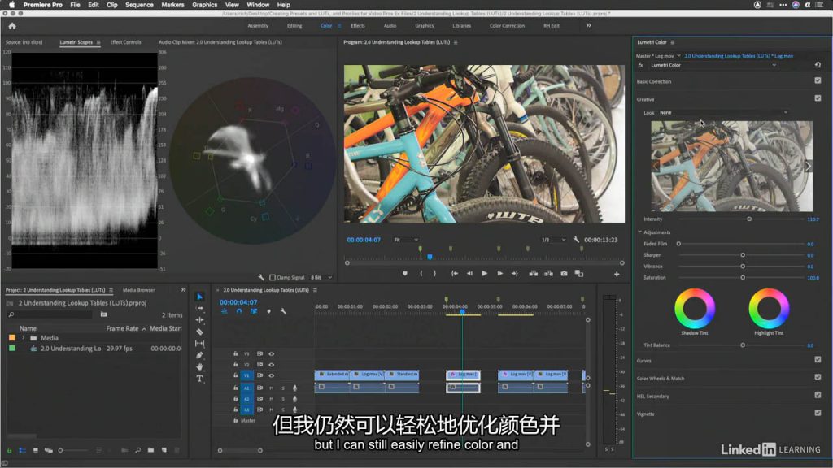Select the Track Select Forward tool
The width and height of the screenshot is (833, 468).
200,308
